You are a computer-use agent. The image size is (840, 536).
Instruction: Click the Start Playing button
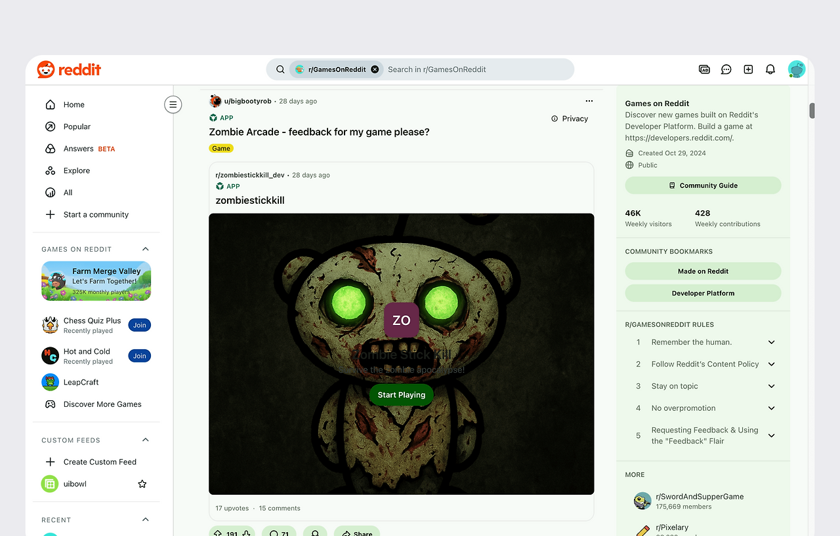[402, 395]
